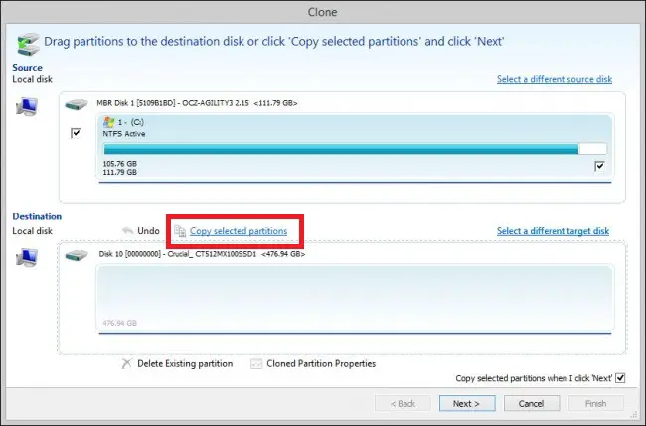Click the Undo arrow icon
Image resolution: width=646 pixels, height=426 pixels.
click(125, 231)
